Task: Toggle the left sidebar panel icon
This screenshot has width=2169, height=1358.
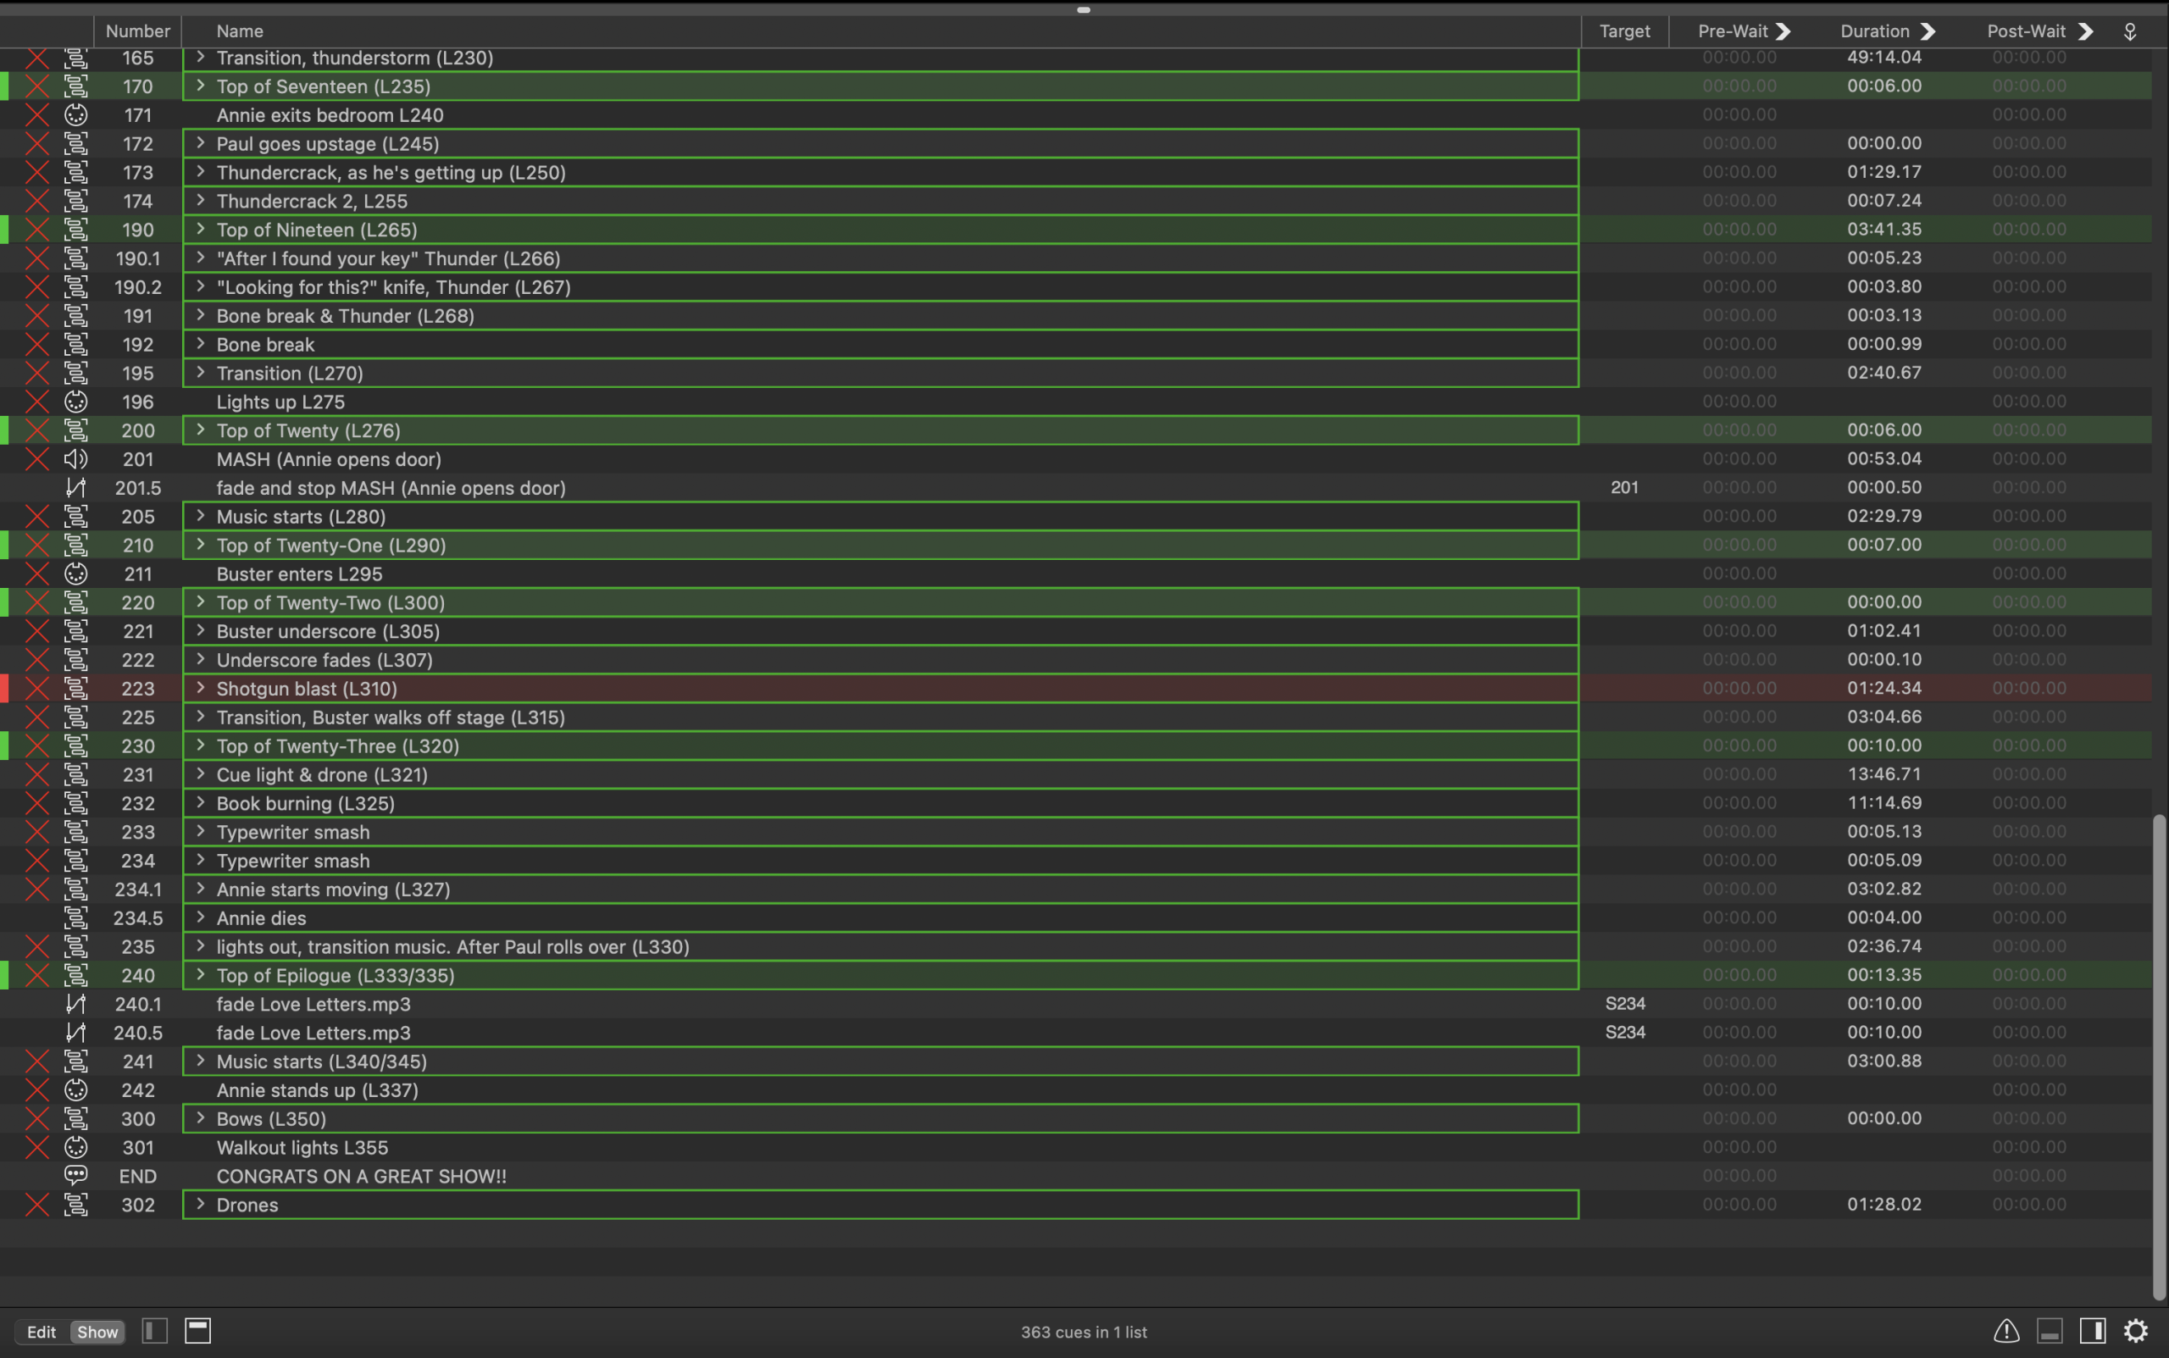Action: (154, 1330)
